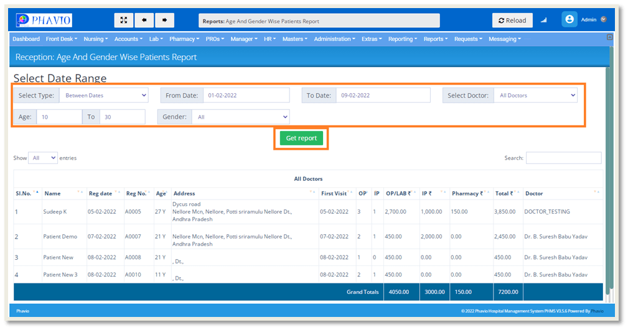This screenshot has height=330, width=628.
Task: Expand the Messaging menu
Action: (x=505, y=39)
